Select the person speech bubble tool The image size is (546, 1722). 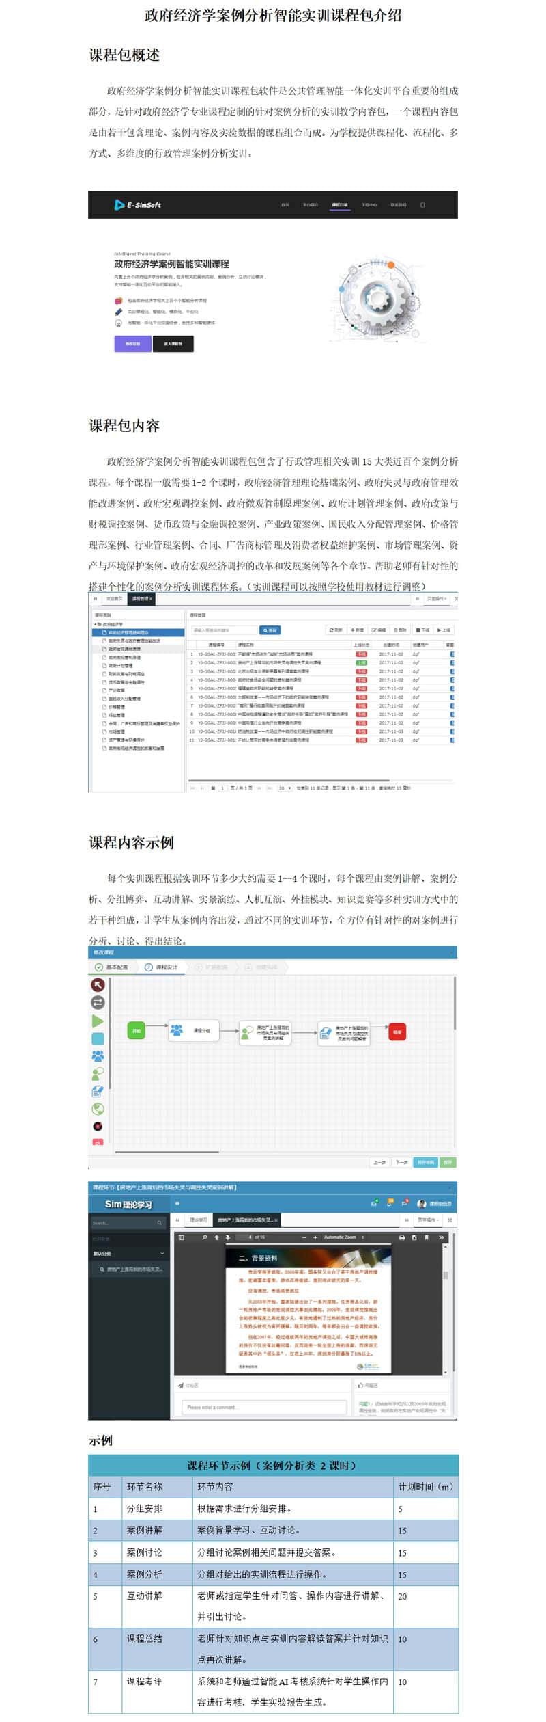click(98, 1073)
